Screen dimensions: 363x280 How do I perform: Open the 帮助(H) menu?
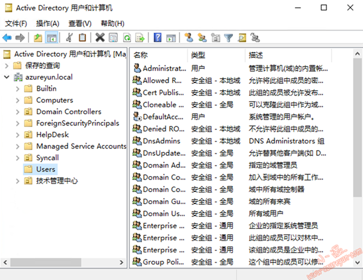[x=112, y=24]
